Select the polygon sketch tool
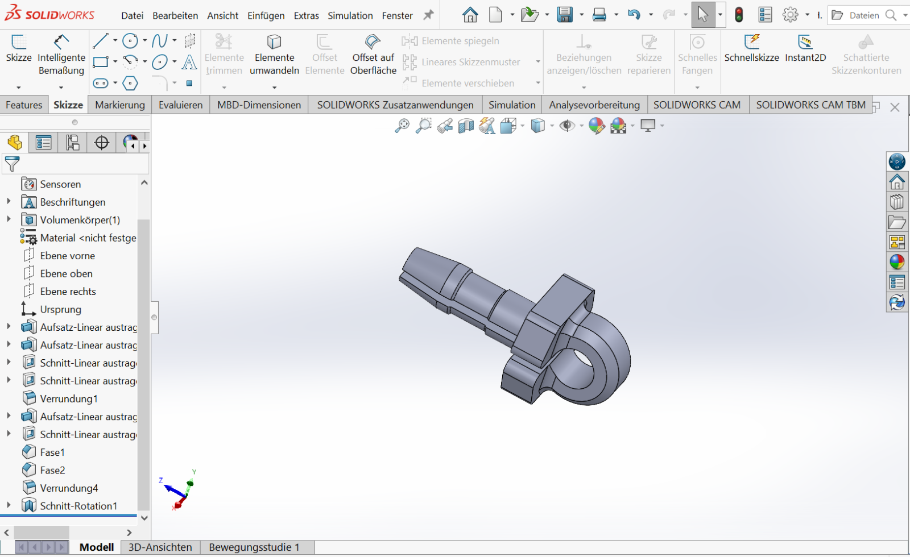The height and width of the screenshot is (557, 910). (x=130, y=83)
